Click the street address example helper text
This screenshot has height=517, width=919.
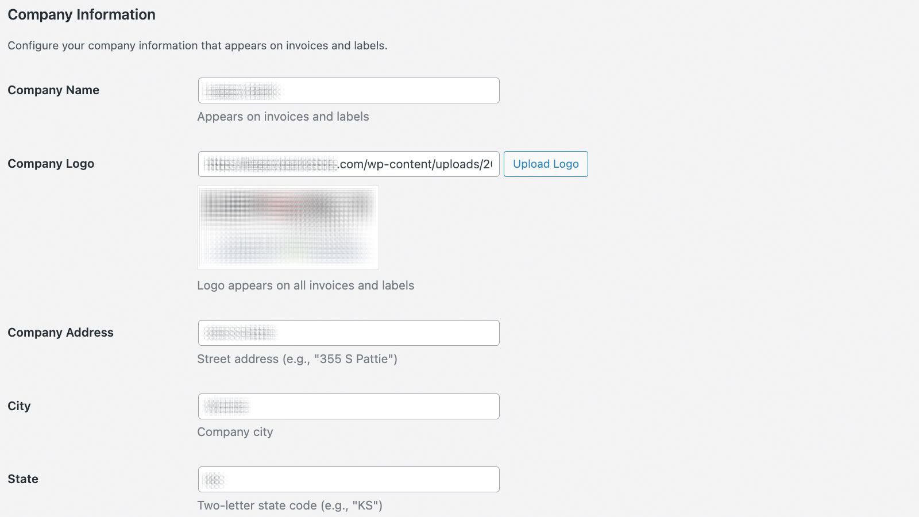[297, 359]
